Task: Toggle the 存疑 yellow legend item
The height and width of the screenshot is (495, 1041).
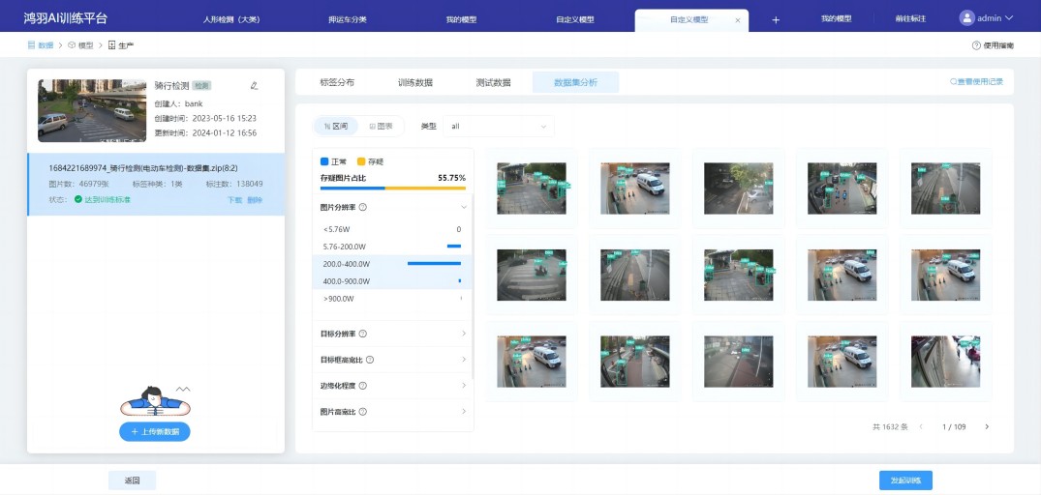Action: [371, 161]
